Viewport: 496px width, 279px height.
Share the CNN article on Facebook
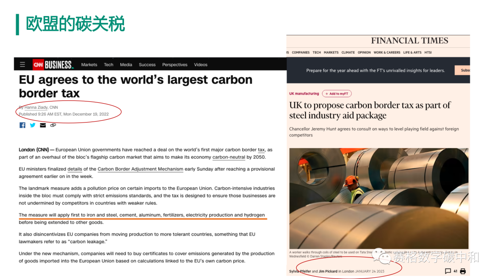(x=23, y=125)
